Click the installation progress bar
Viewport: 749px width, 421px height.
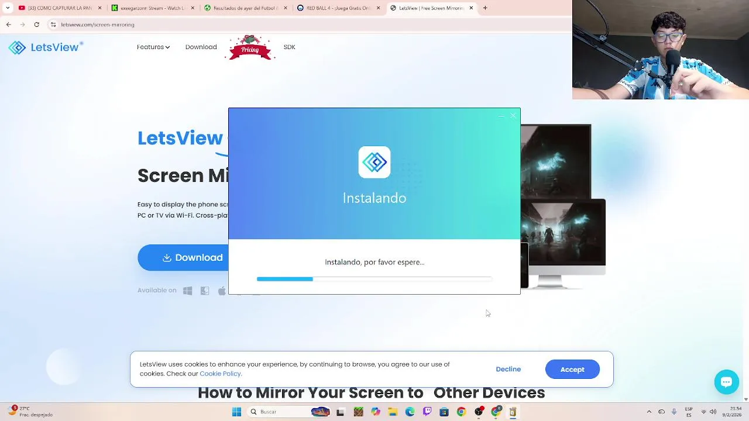[x=374, y=279]
